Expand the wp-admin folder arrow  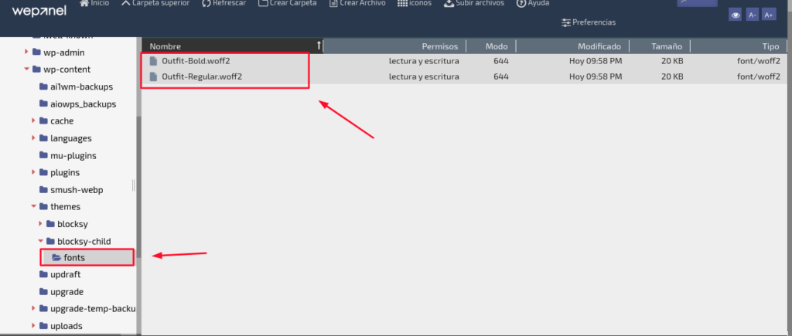click(26, 52)
